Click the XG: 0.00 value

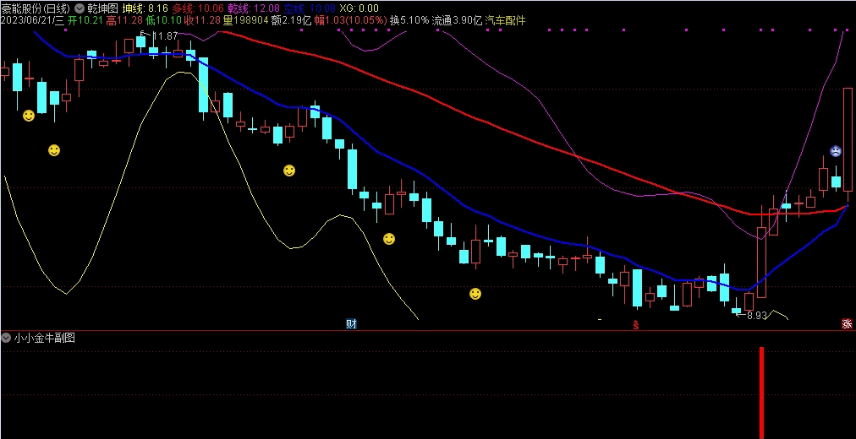pos(359,8)
